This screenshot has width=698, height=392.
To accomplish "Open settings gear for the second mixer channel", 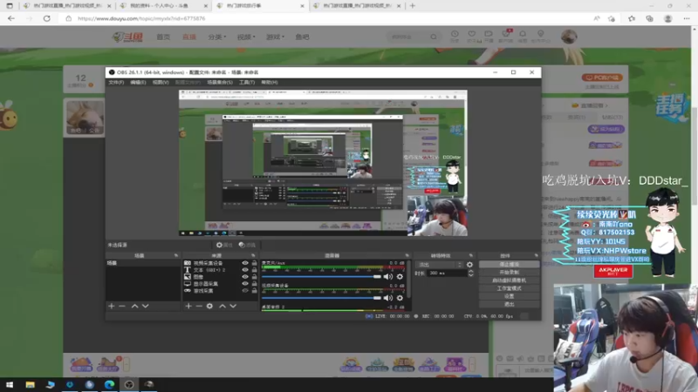I will coord(400,298).
